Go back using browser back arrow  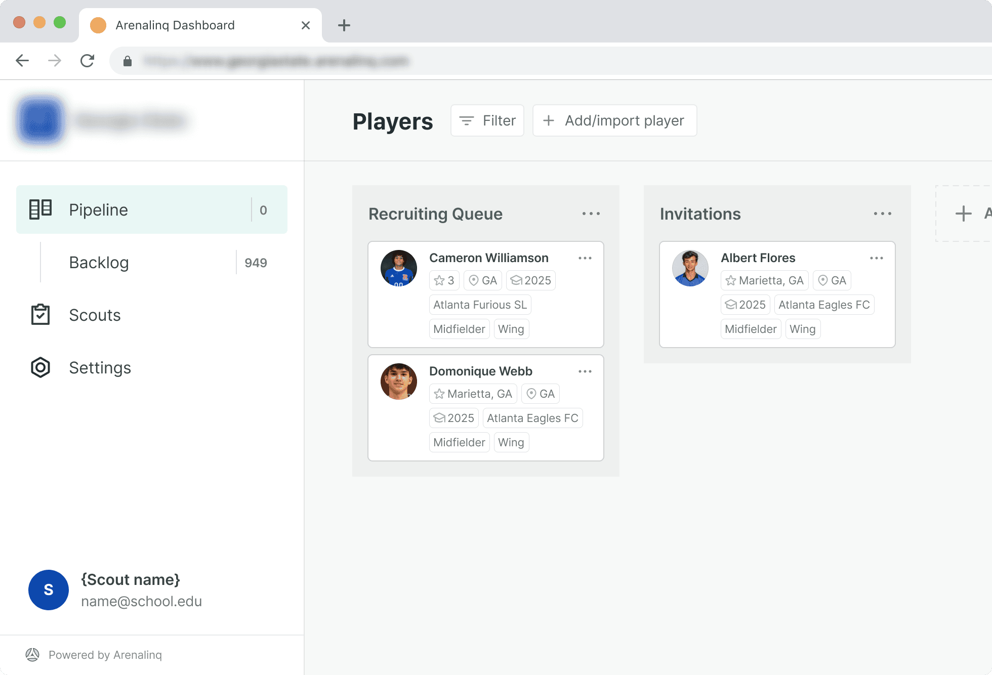point(22,61)
